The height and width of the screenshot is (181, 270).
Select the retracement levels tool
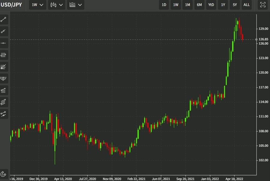pos(4,90)
